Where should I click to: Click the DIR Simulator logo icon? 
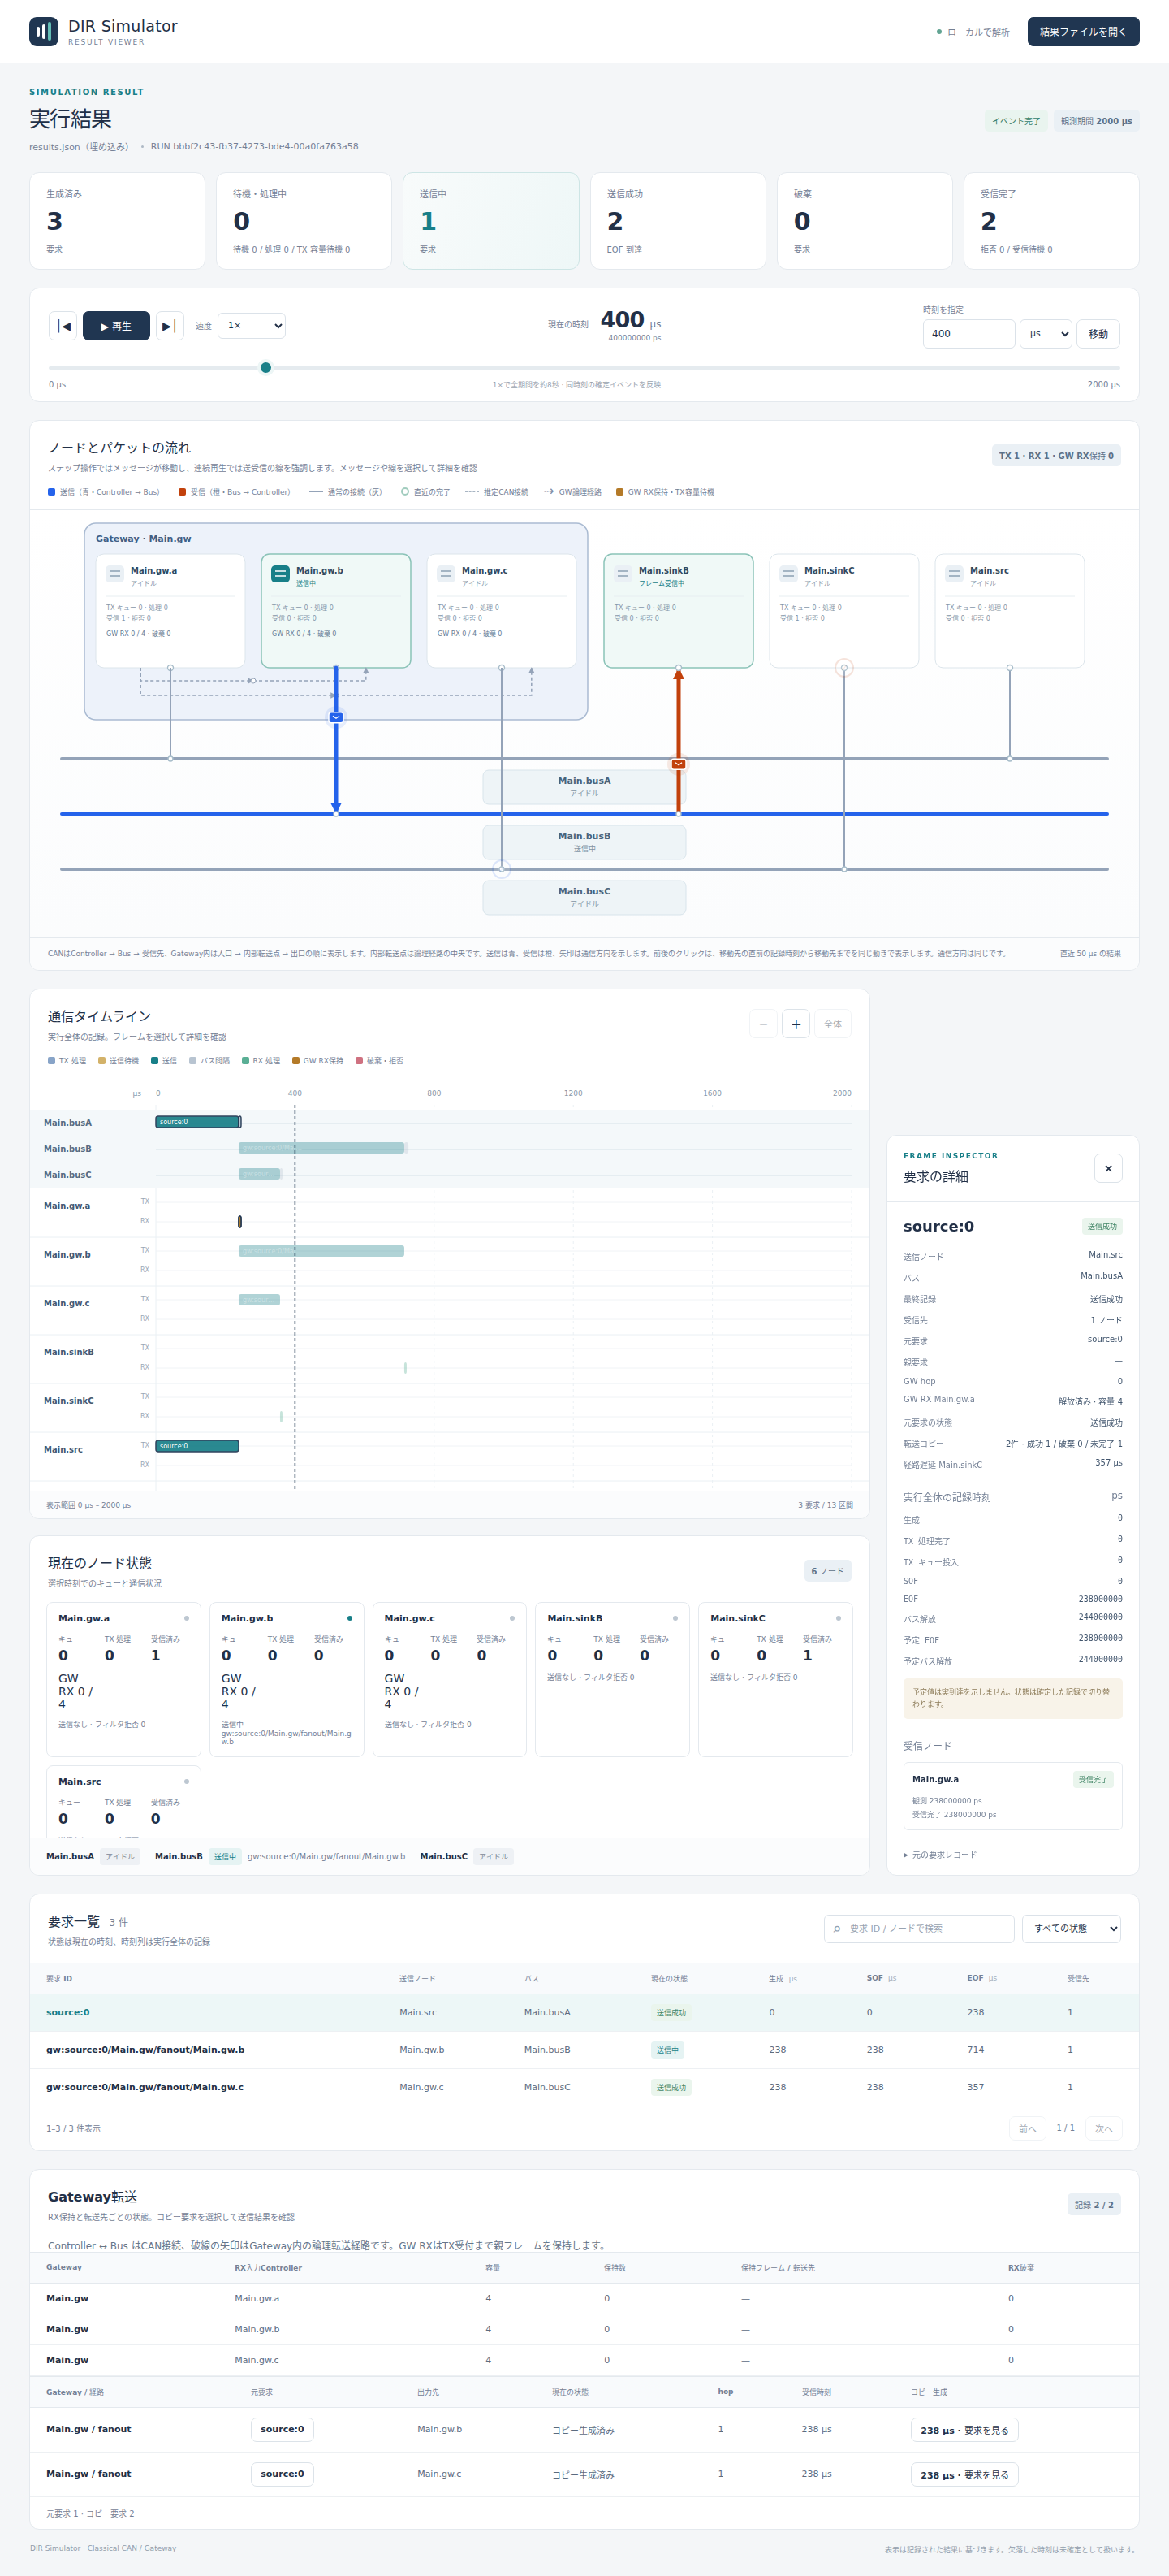click(x=43, y=32)
